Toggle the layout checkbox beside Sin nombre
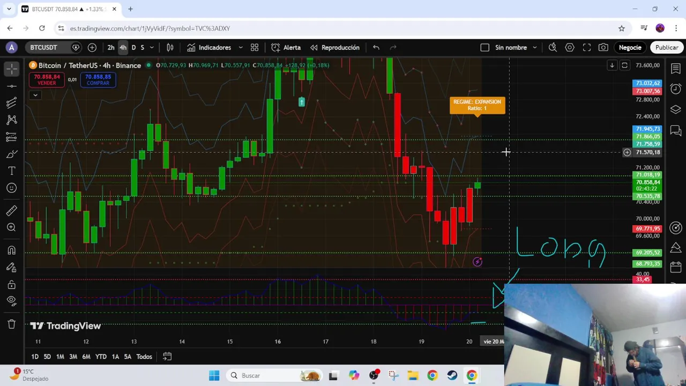This screenshot has height=386, width=686. [x=485, y=48]
